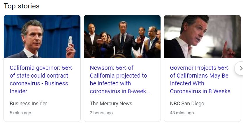This screenshot has width=243, height=123.
Task: Click the next arrow on stories carousel
Action: click(x=240, y=68)
